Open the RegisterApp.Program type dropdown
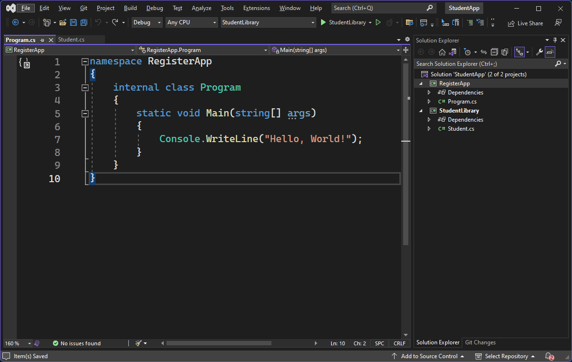Screen dimensions: 572x362 pyautogui.click(x=203, y=50)
